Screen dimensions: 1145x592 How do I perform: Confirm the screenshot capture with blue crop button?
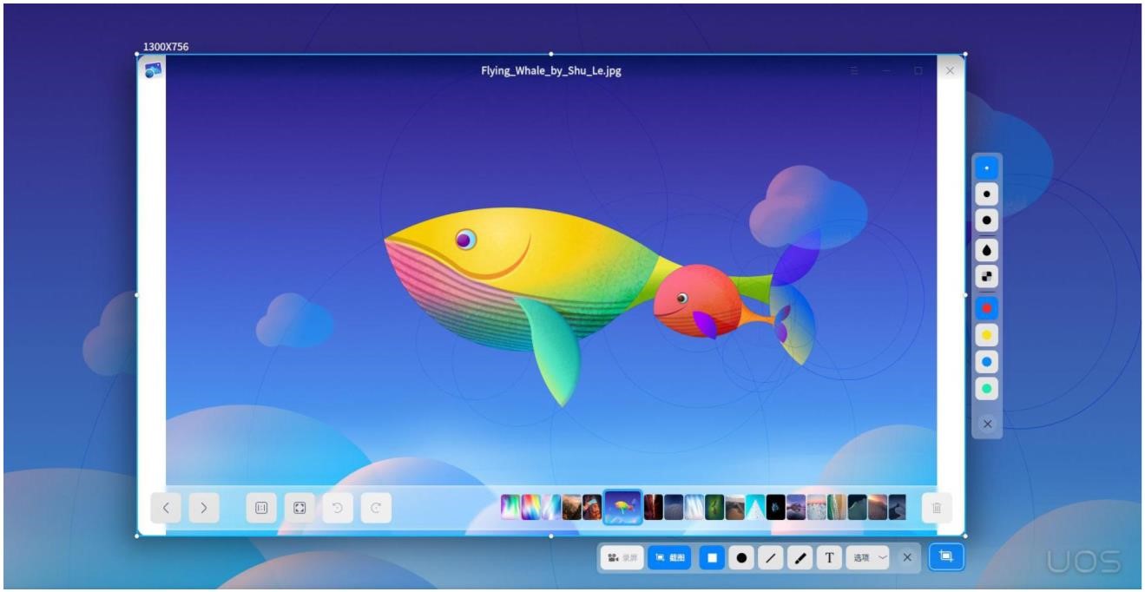(946, 557)
